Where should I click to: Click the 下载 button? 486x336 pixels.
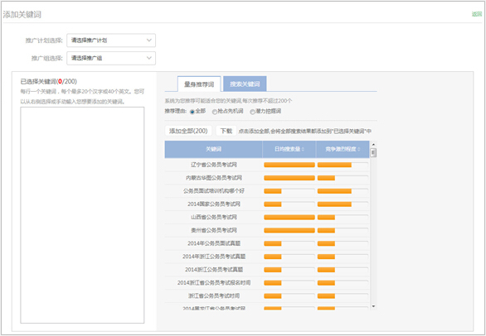click(x=226, y=131)
